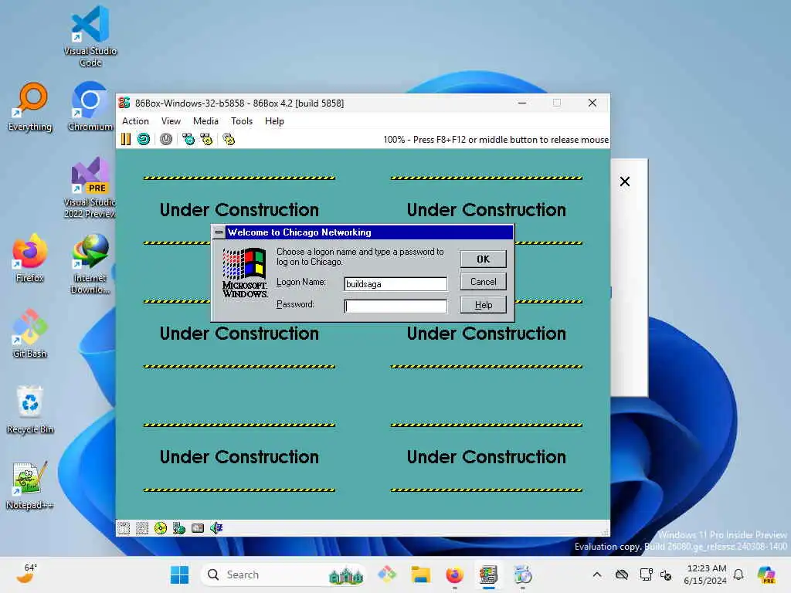
Task: Click Help button in logon dialog
Action: pyautogui.click(x=484, y=304)
